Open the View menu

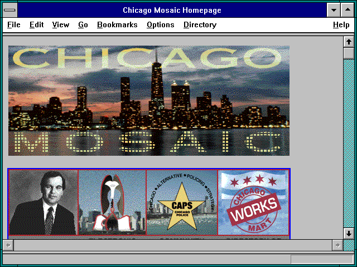[61, 24]
